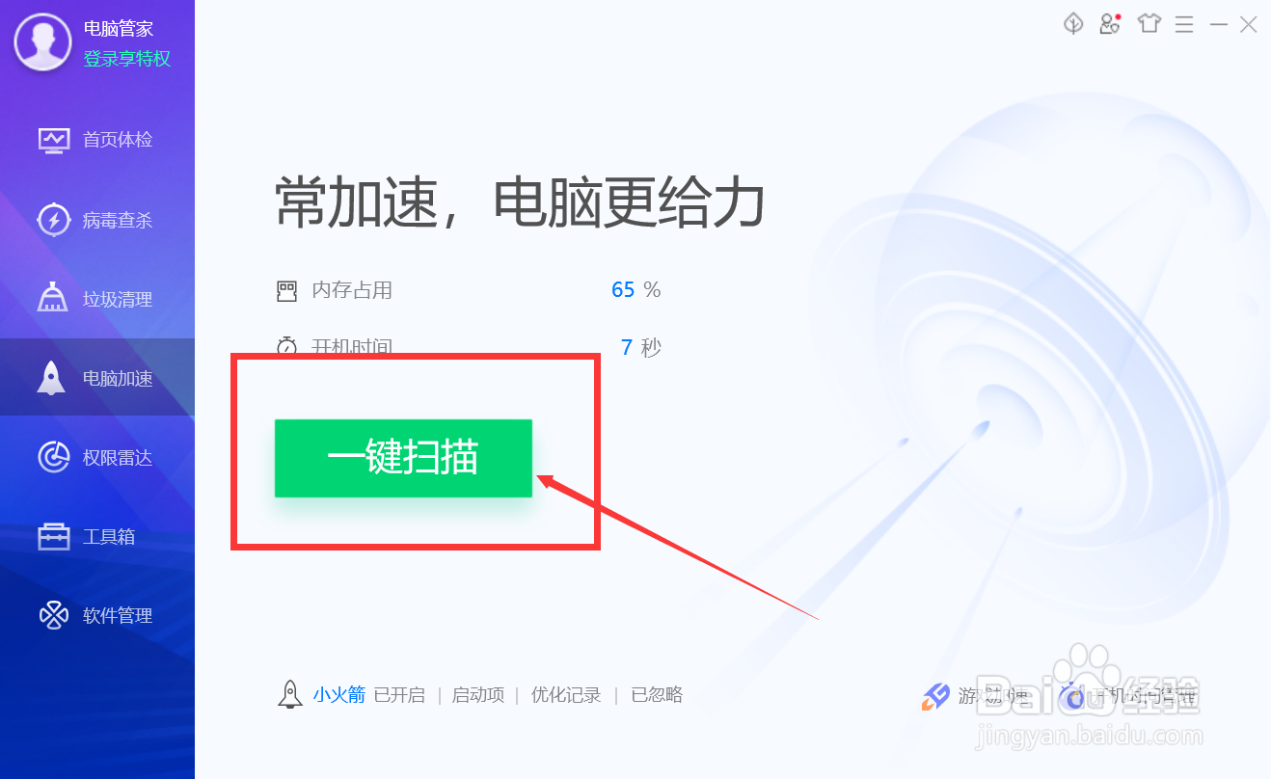Open the leaf icon in title bar
Viewport: 1271px width, 779px height.
tap(1073, 24)
